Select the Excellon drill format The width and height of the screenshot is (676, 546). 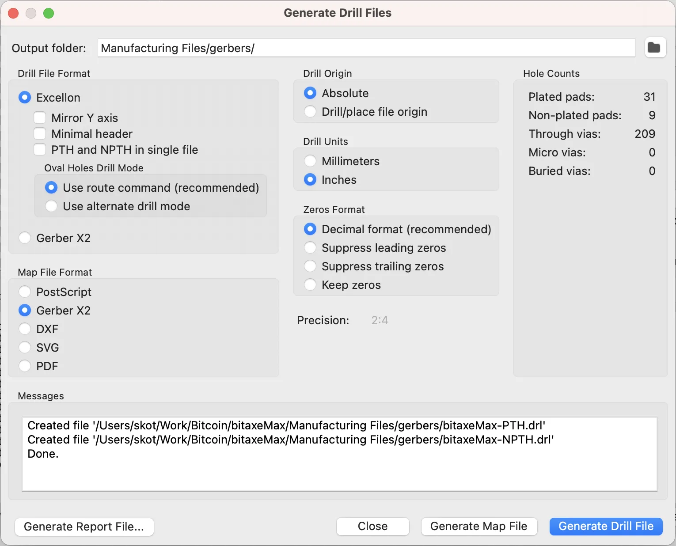point(25,97)
